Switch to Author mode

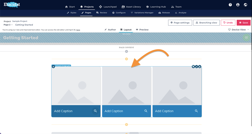110,30
